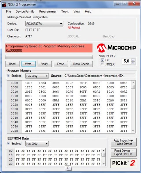The image size is (141, 173).
Task: Click the Configuration value 0E49
Action: click(x=91, y=24)
